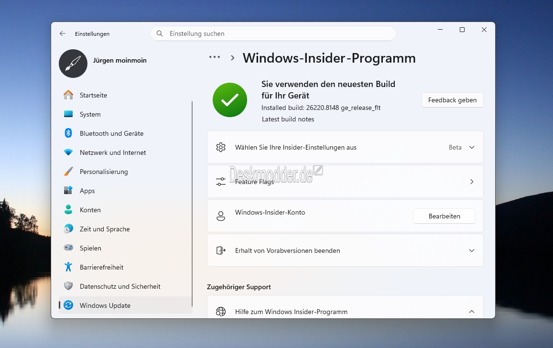This screenshot has width=553, height=348.
Task: Click the Datenschutz und Sicherheit shield icon
Action: pyautogui.click(x=68, y=286)
